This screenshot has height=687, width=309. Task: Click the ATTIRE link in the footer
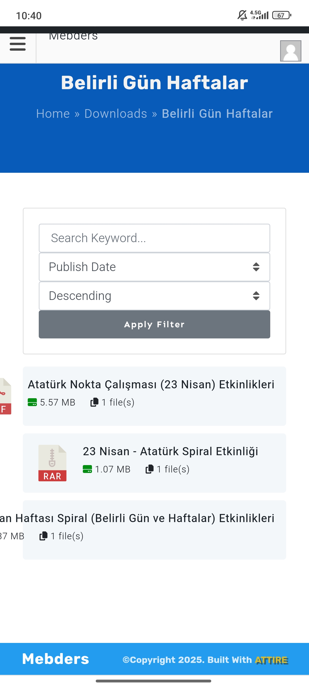tap(272, 660)
